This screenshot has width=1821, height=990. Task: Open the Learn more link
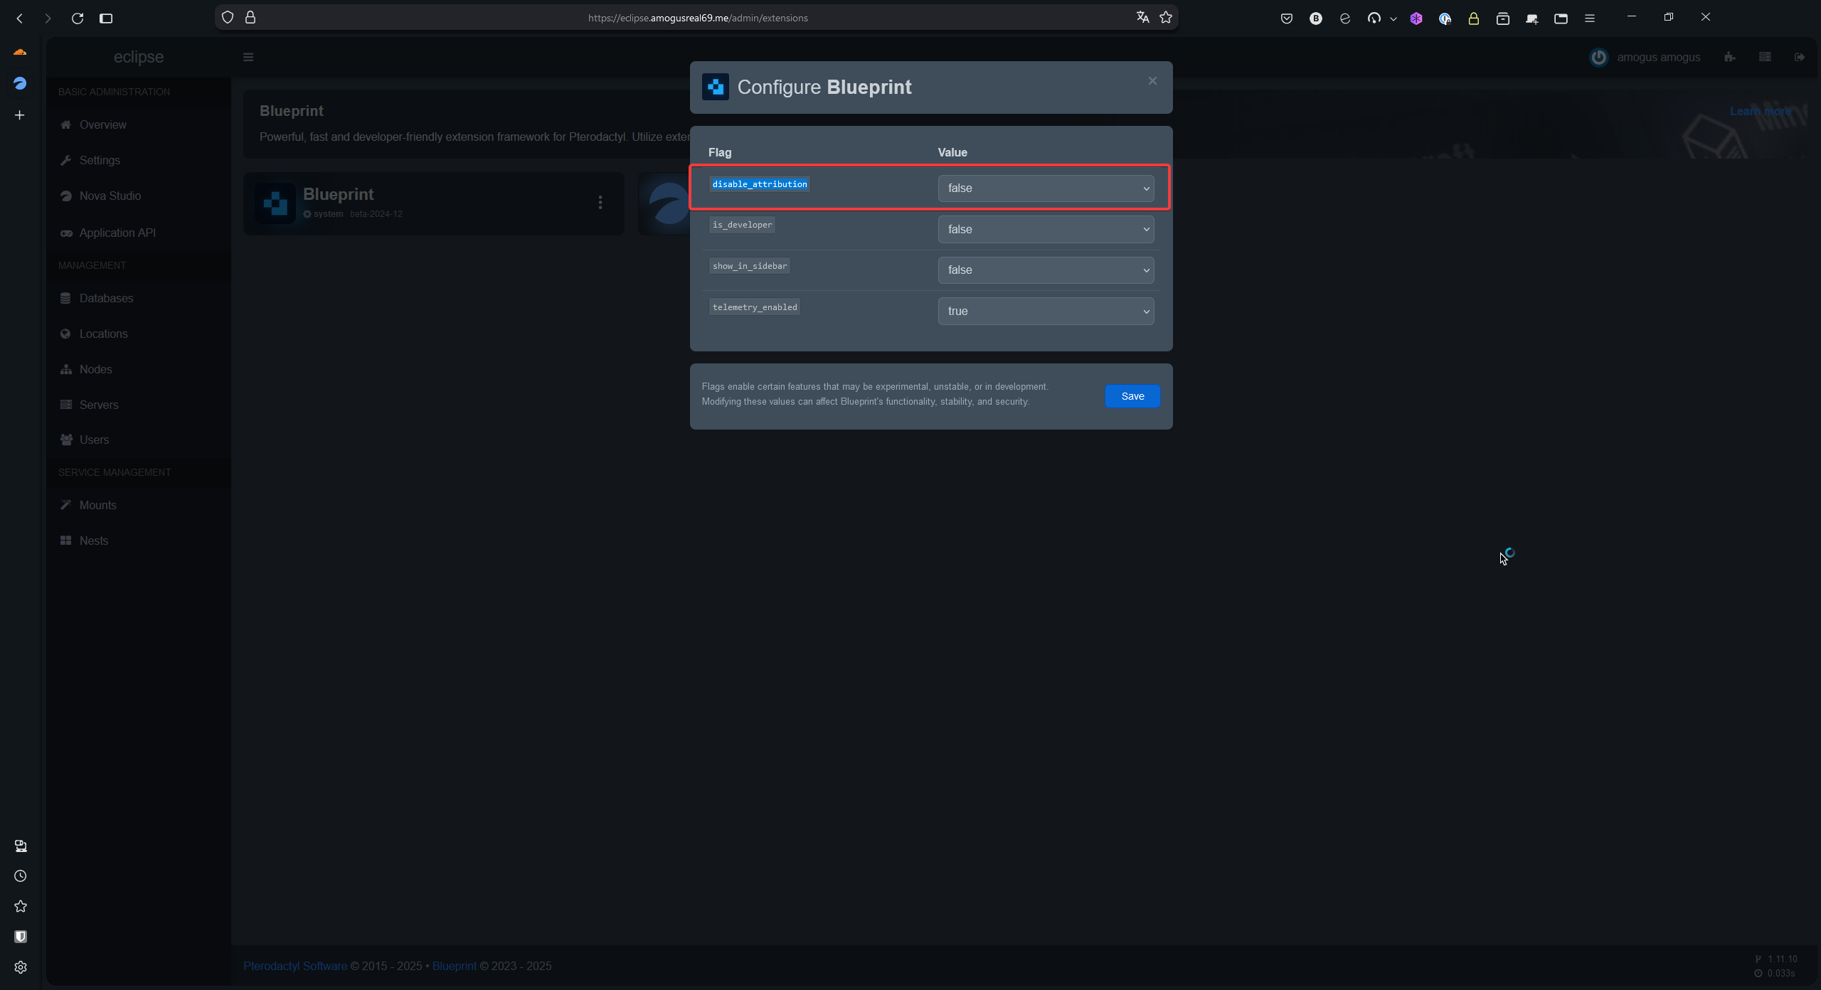1761,111
